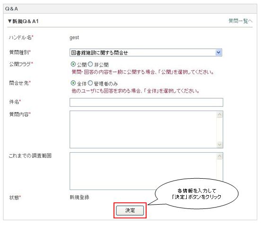Image resolution: width=261 pixels, height=225 pixels.
Task: Open the 質問種別 dropdown arrow
Action: coord(218,52)
